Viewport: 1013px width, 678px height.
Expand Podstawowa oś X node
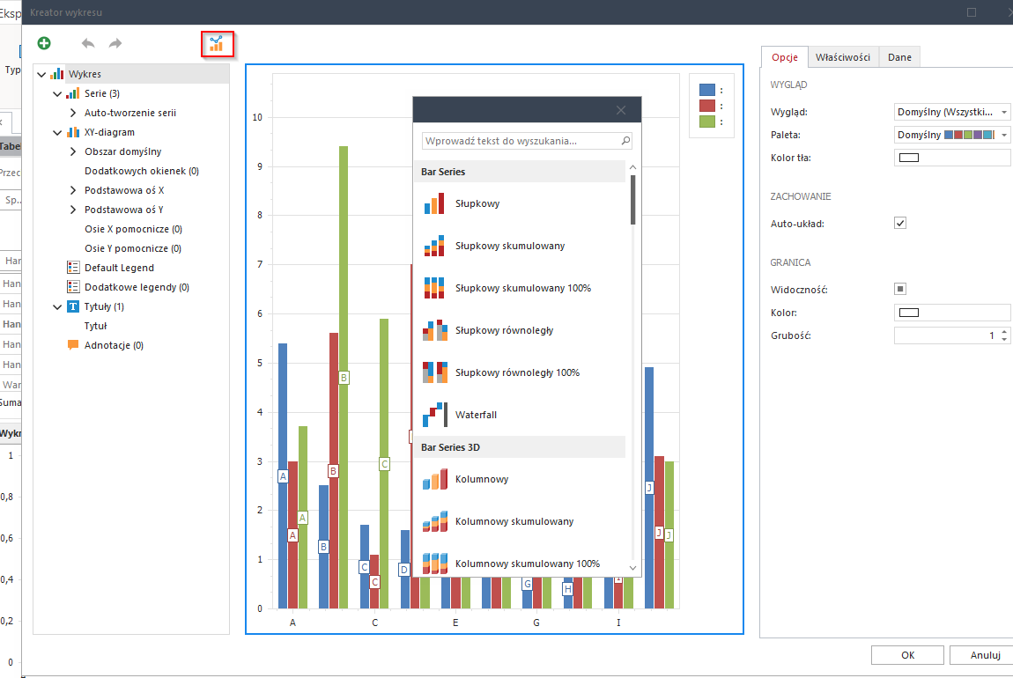coord(73,190)
